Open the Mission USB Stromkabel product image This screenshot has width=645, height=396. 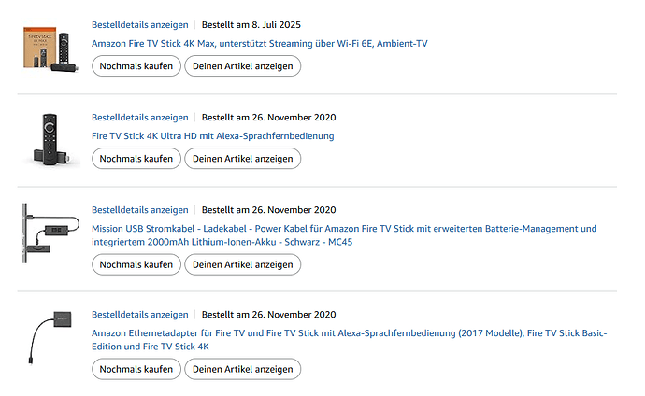(49, 233)
